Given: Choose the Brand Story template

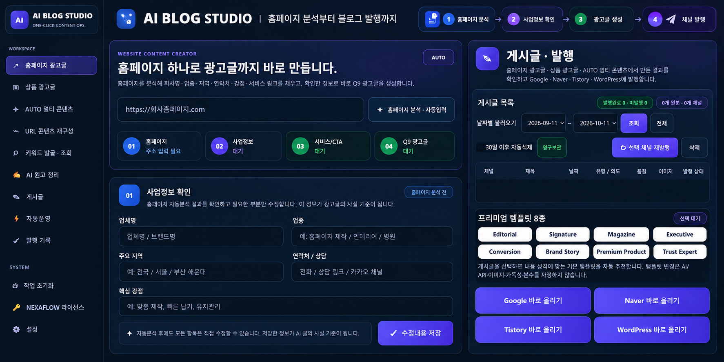Looking at the screenshot, I should 562,252.
